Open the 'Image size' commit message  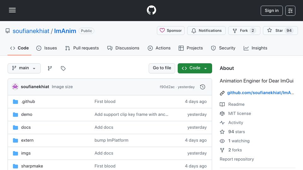62,87
